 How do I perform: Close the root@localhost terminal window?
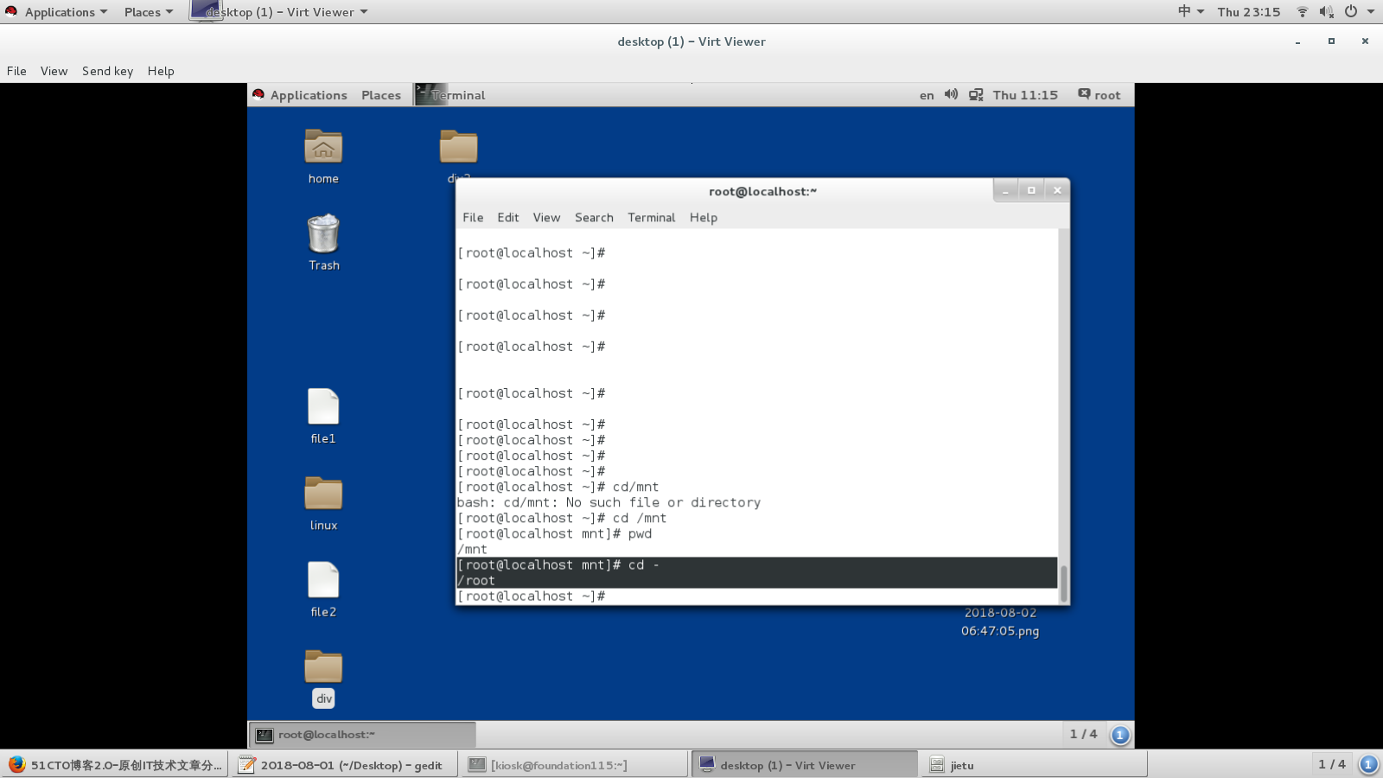pyautogui.click(x=1057, y=190)
